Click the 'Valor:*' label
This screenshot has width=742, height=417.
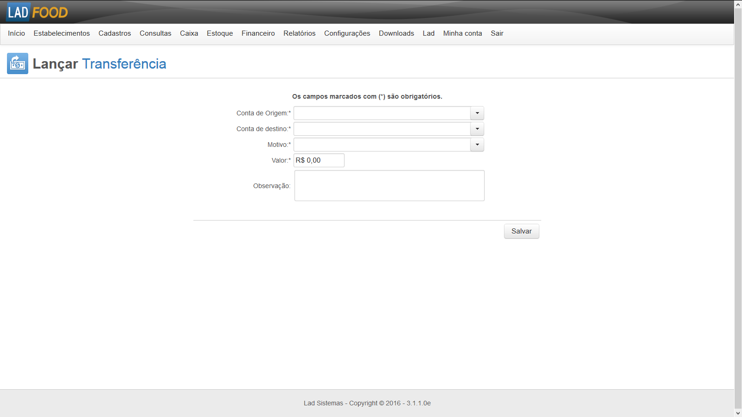click(x=281, y=160)
